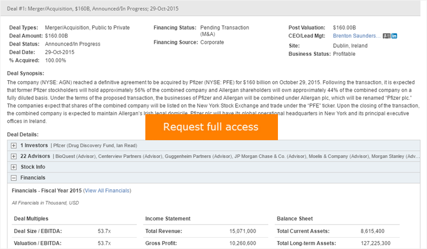The width and height of the screenshot is (427, 249).
Task: Expand the 22 Advisors section
Action: coord(14,157)
